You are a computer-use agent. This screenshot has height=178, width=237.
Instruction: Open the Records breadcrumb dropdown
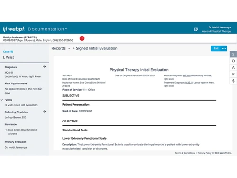click(x=69, y=49)
